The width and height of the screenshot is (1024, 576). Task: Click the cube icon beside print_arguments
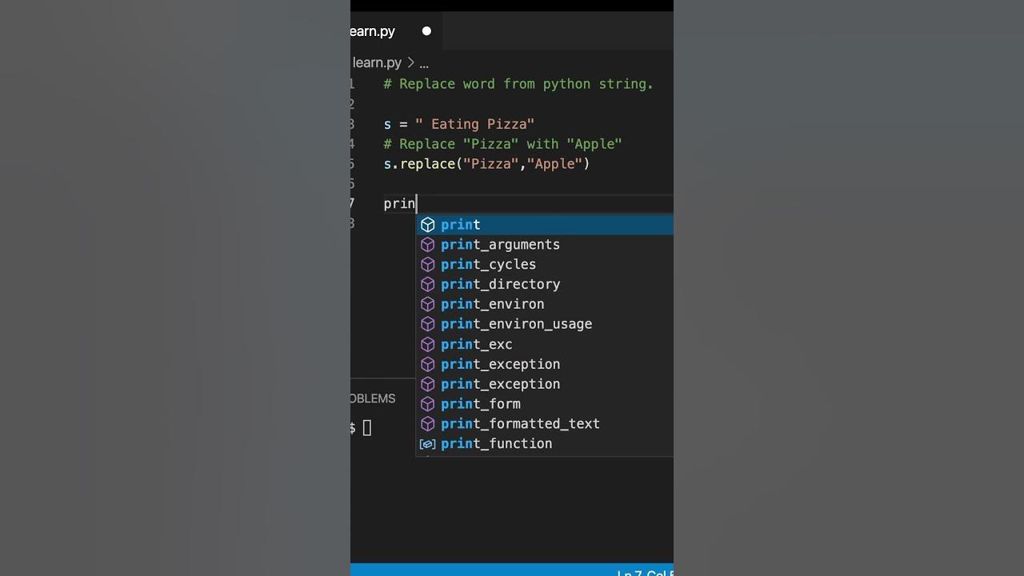coord(428,245)
